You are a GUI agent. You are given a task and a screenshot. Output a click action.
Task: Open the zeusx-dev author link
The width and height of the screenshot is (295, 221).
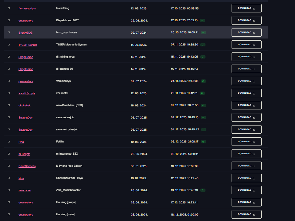pyautogui.click(x=25, y=190)
